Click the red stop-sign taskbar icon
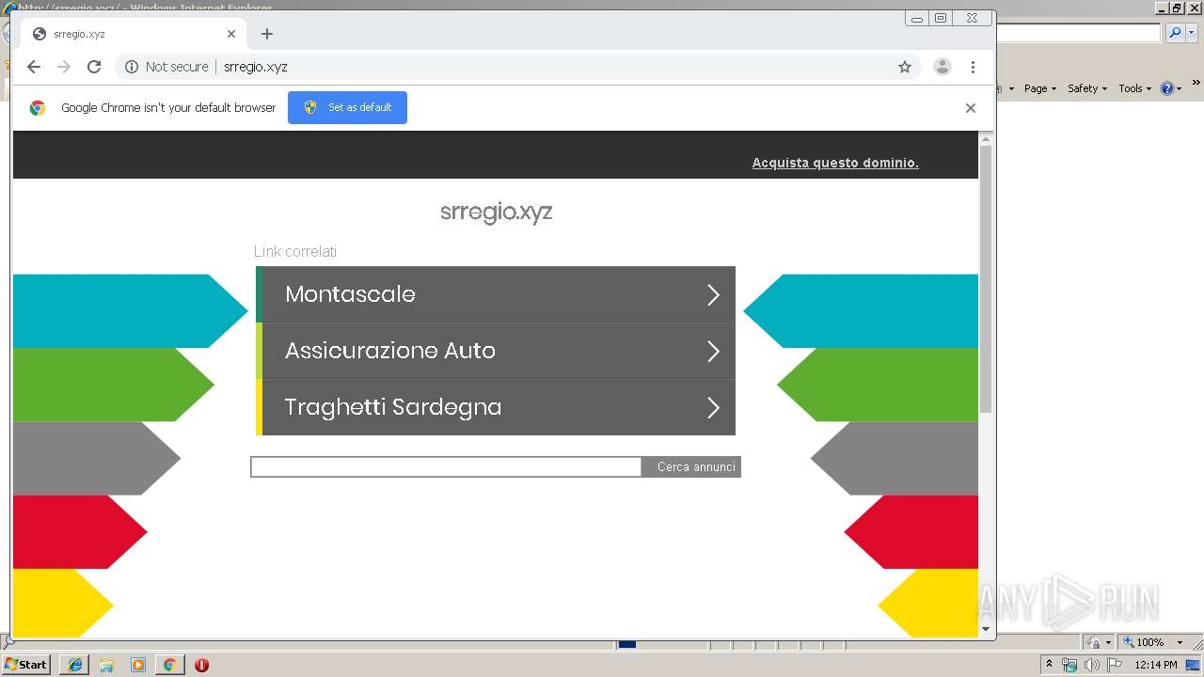 (201, 665)
